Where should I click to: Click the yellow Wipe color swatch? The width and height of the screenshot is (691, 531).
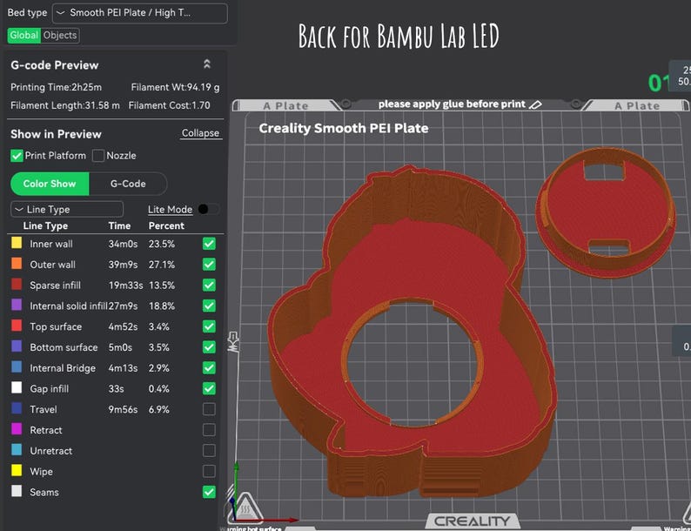[x=17, y=471]
